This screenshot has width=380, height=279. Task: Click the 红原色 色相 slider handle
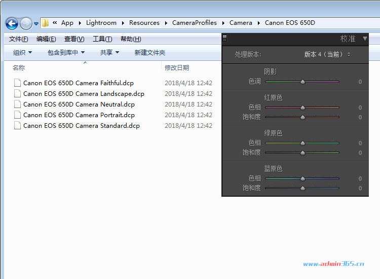pyautogui.click(x=302, y=108)
